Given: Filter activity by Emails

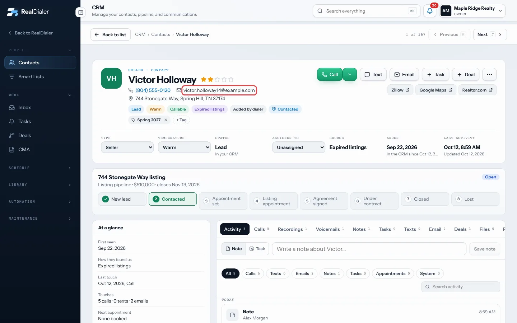Looking at the screenshot, I should click(x=304, y=273).
